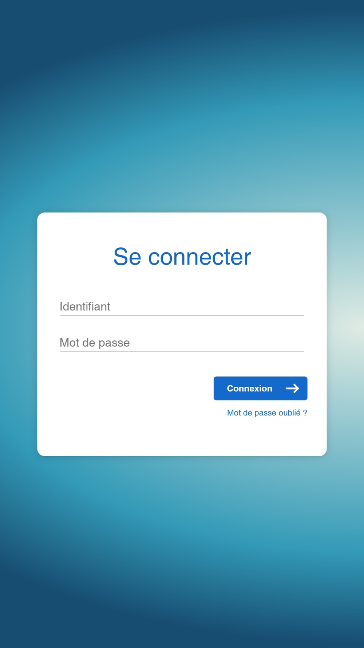The image size is (364, 648).
Task: Click the Identifiant placeholder text
Action: click(85, 307)
